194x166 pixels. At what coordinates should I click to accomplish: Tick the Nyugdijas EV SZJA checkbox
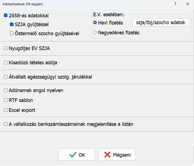(6, 48)
